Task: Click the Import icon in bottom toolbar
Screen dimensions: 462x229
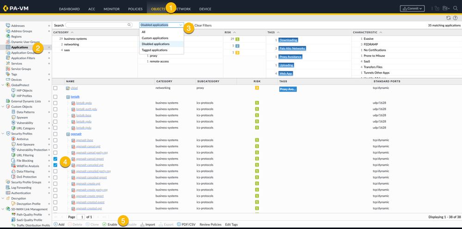Action: pos(142,224)
